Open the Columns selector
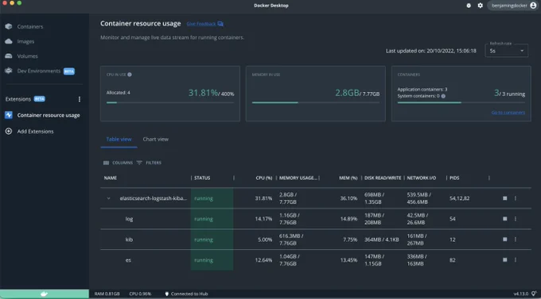The image size is (541, 299). pyautogui.click(x=118, y=163)
